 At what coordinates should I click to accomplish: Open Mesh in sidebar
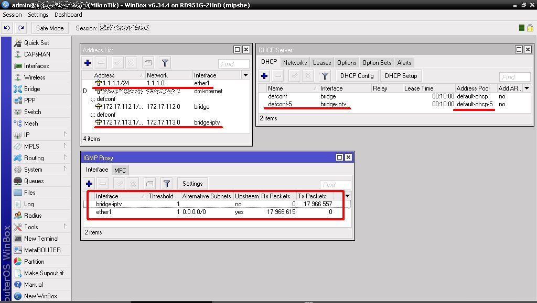click(41, 124)
